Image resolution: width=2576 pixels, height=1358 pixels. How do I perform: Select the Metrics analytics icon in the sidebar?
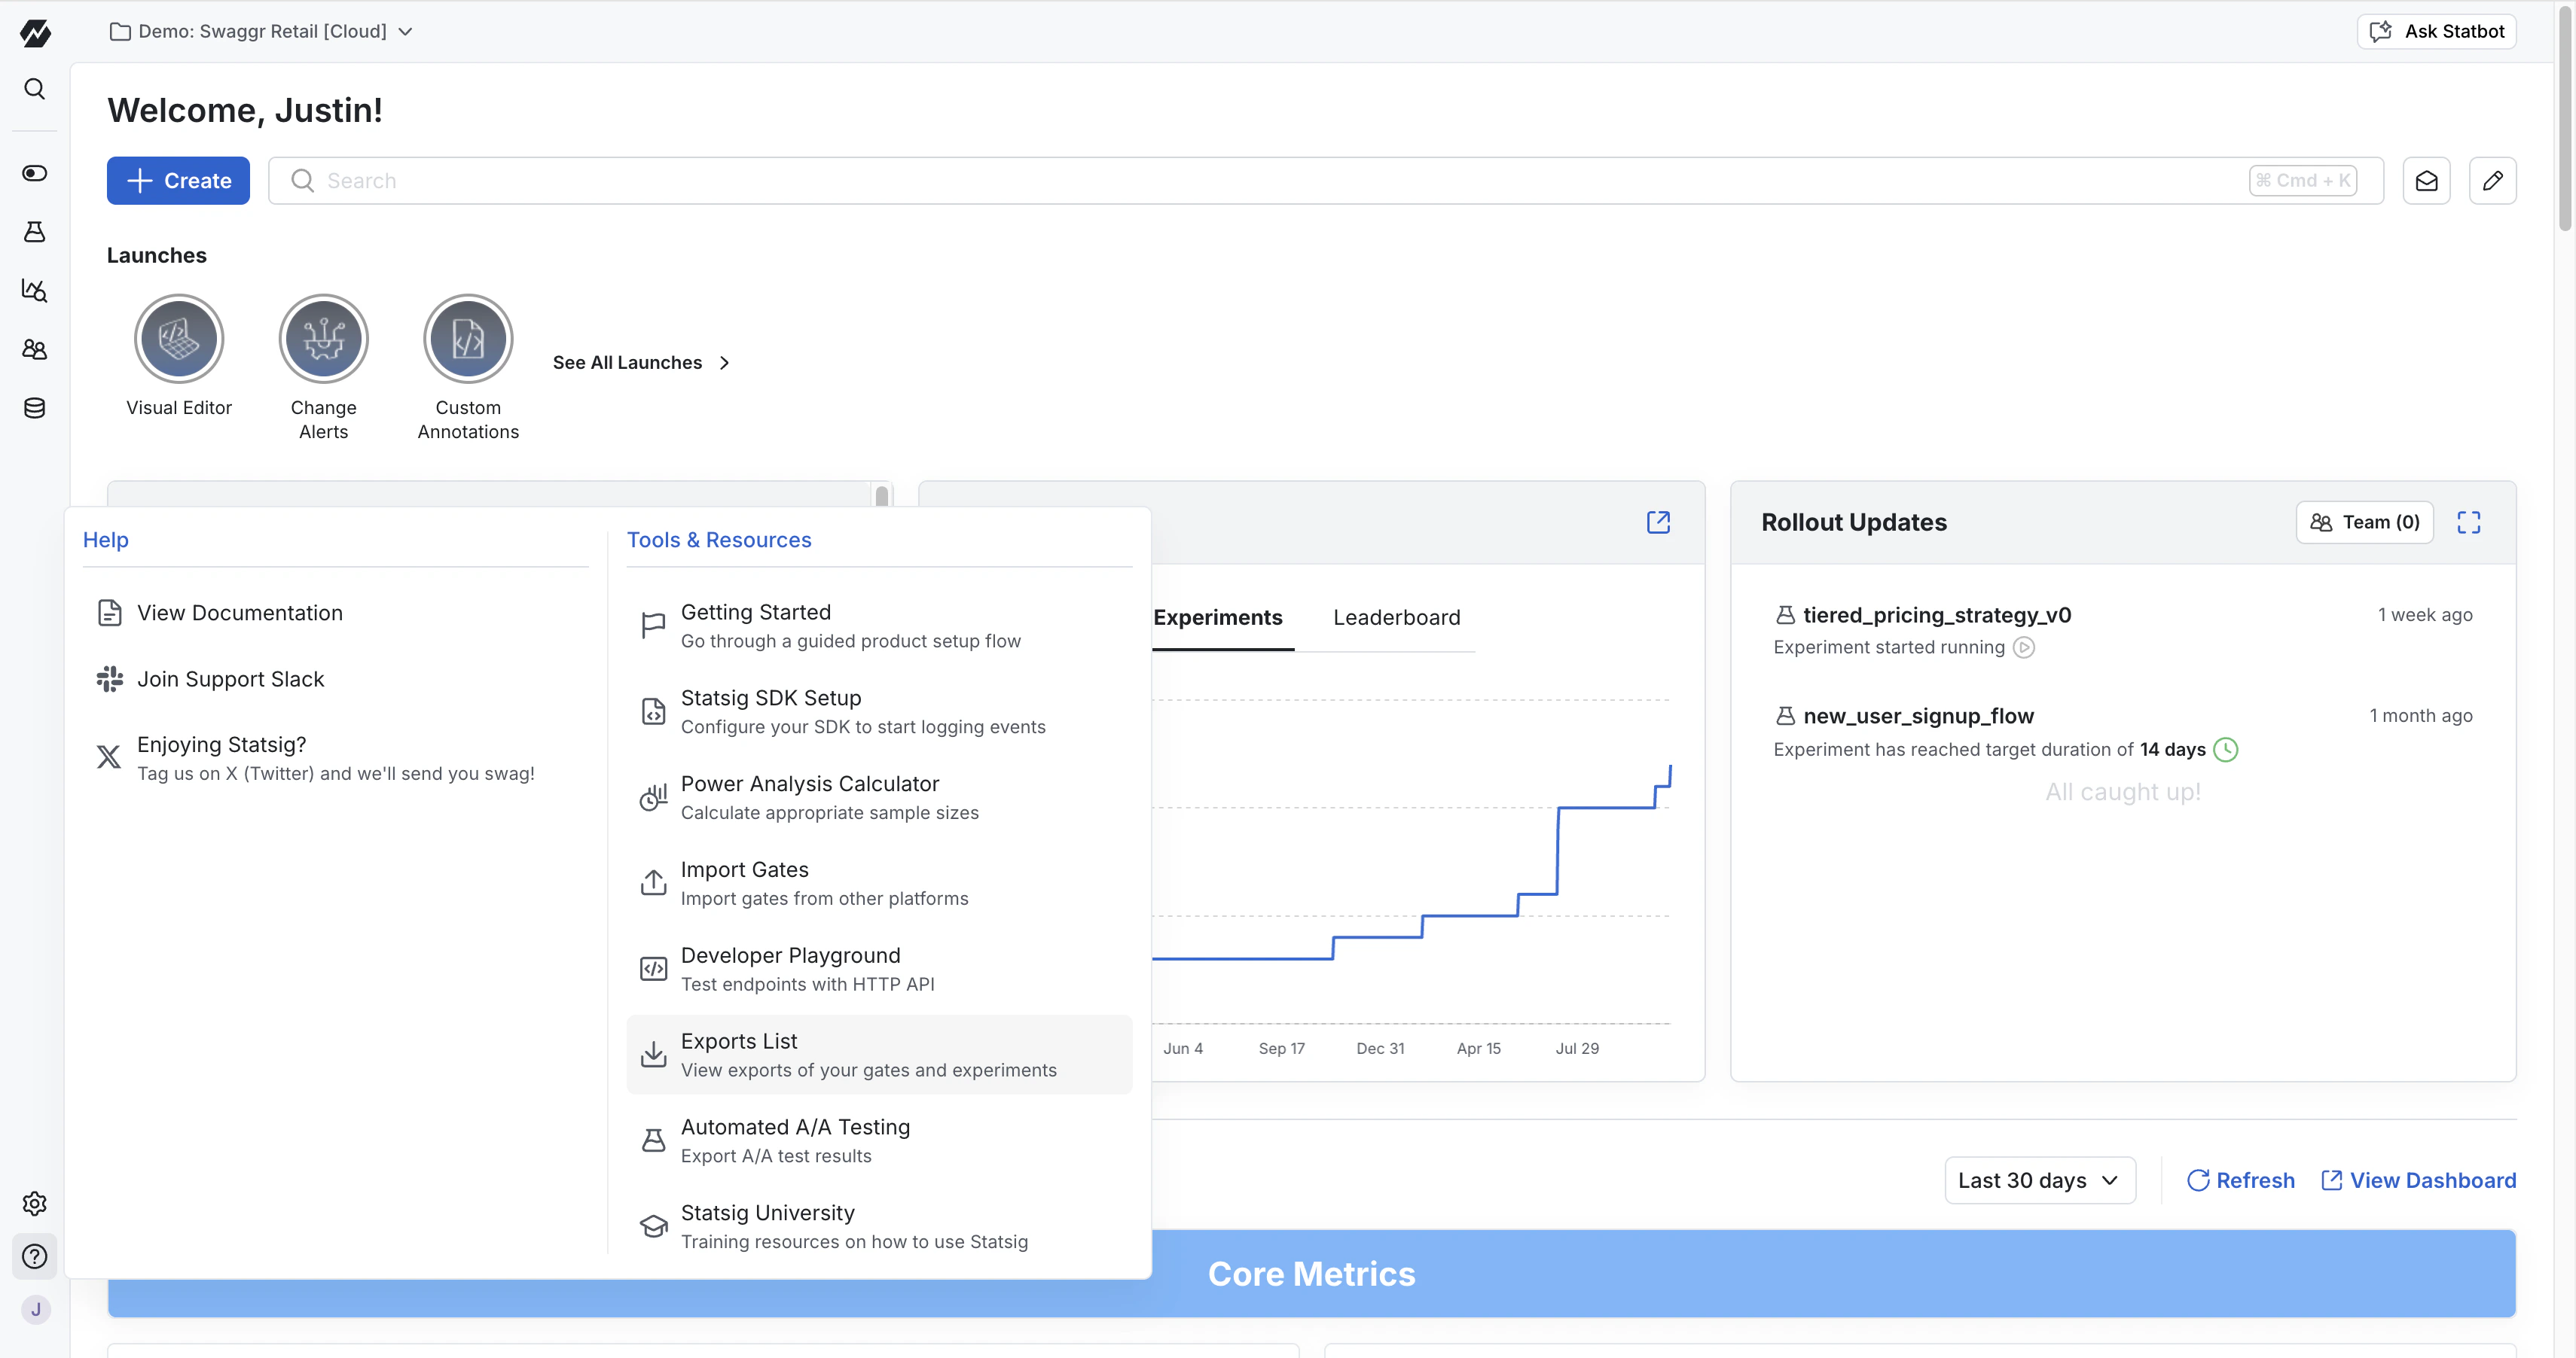pyautogui.click(x=34, y=291)
